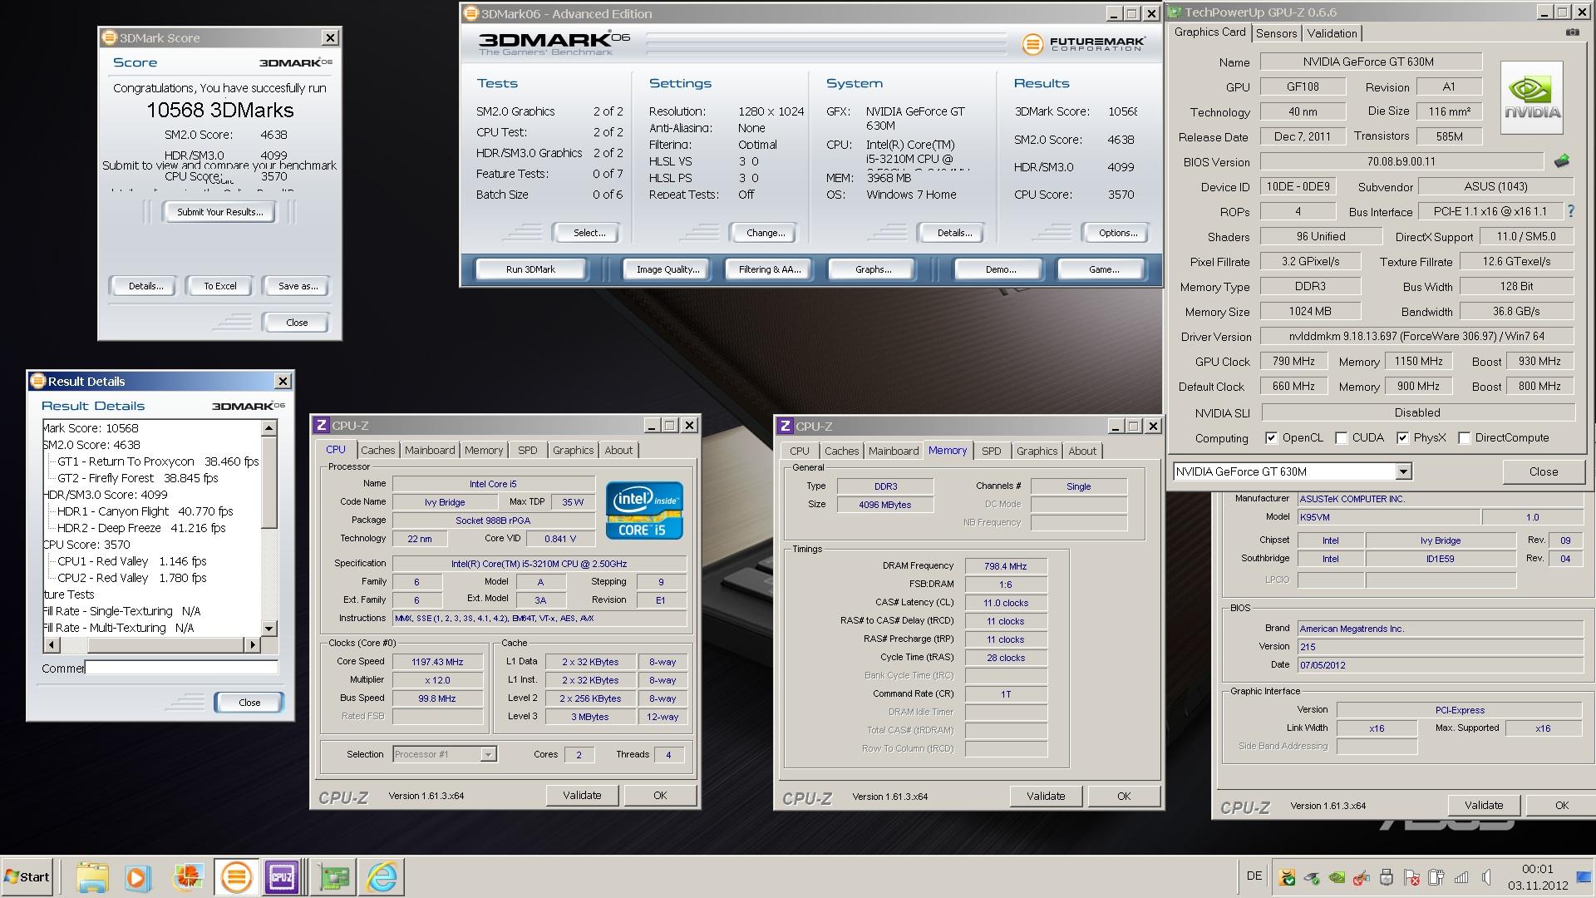1596x898 pixels.
Task: Click the Z icon in left CPU-Z title bar
Action: (x=321, y=426)
